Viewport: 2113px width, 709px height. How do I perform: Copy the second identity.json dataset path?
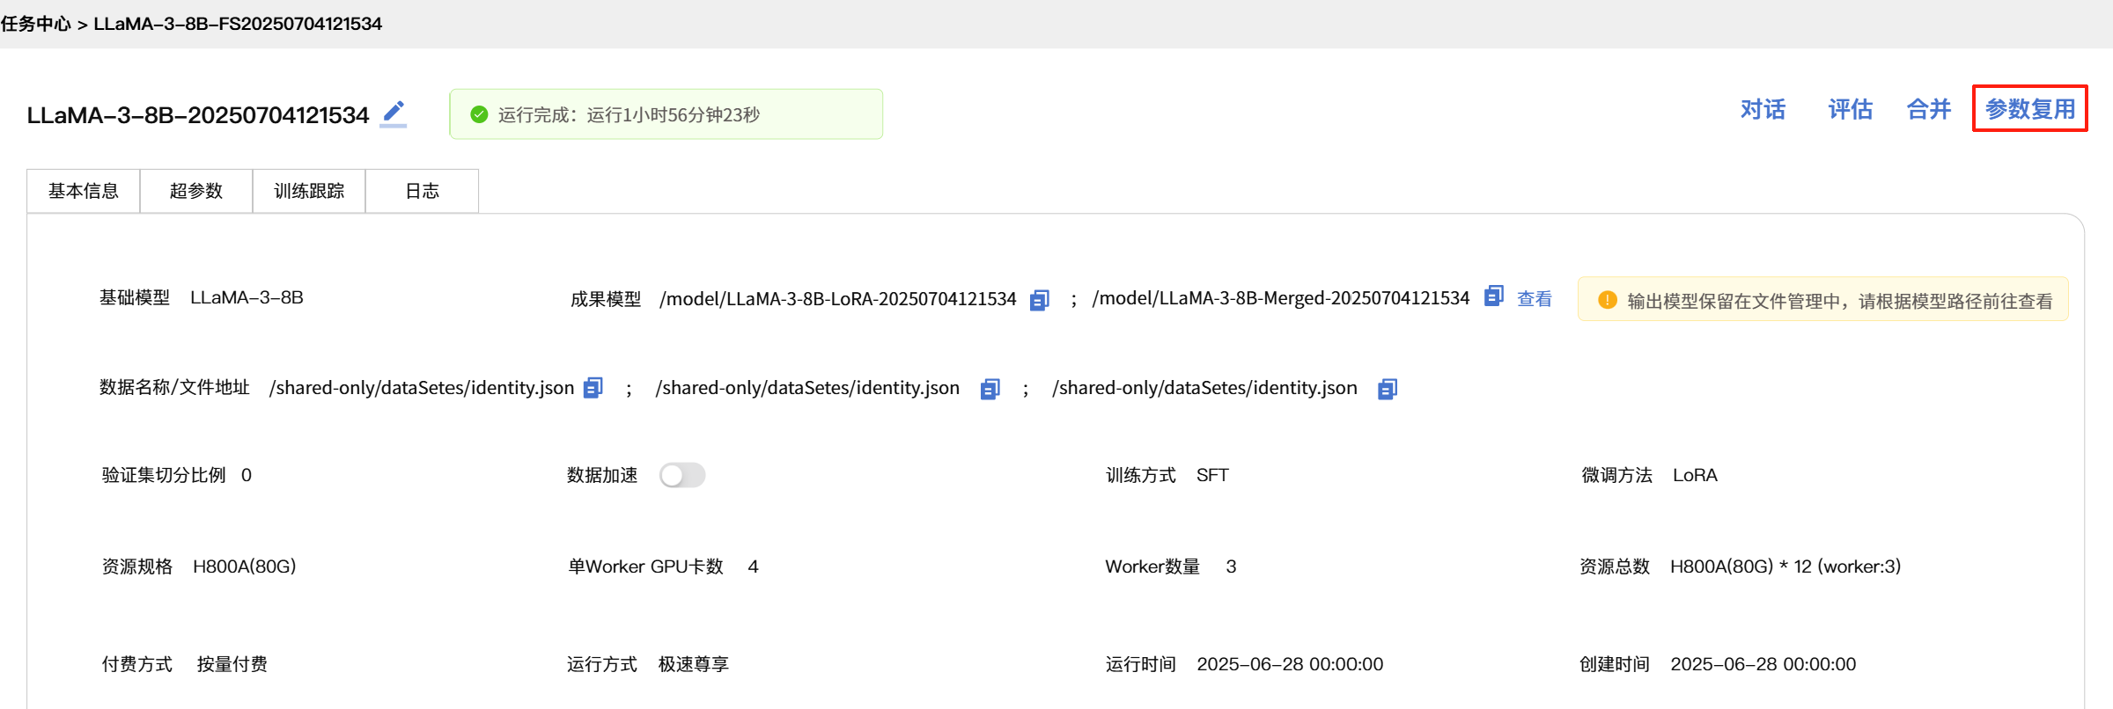pos(990,389)
